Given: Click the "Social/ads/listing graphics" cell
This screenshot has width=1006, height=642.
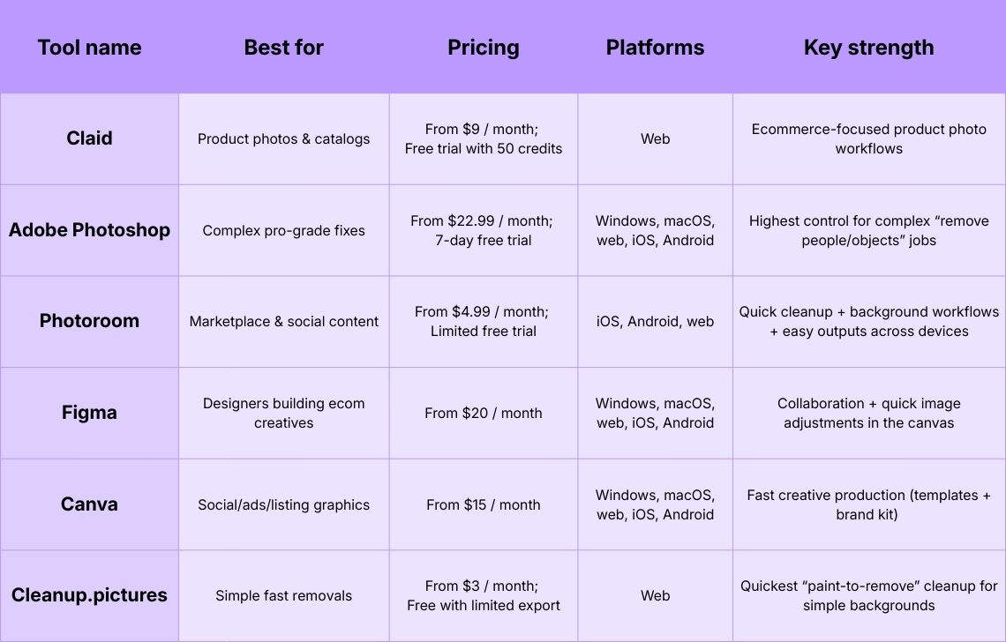Looking at the screenshot, I should point(283,504).
